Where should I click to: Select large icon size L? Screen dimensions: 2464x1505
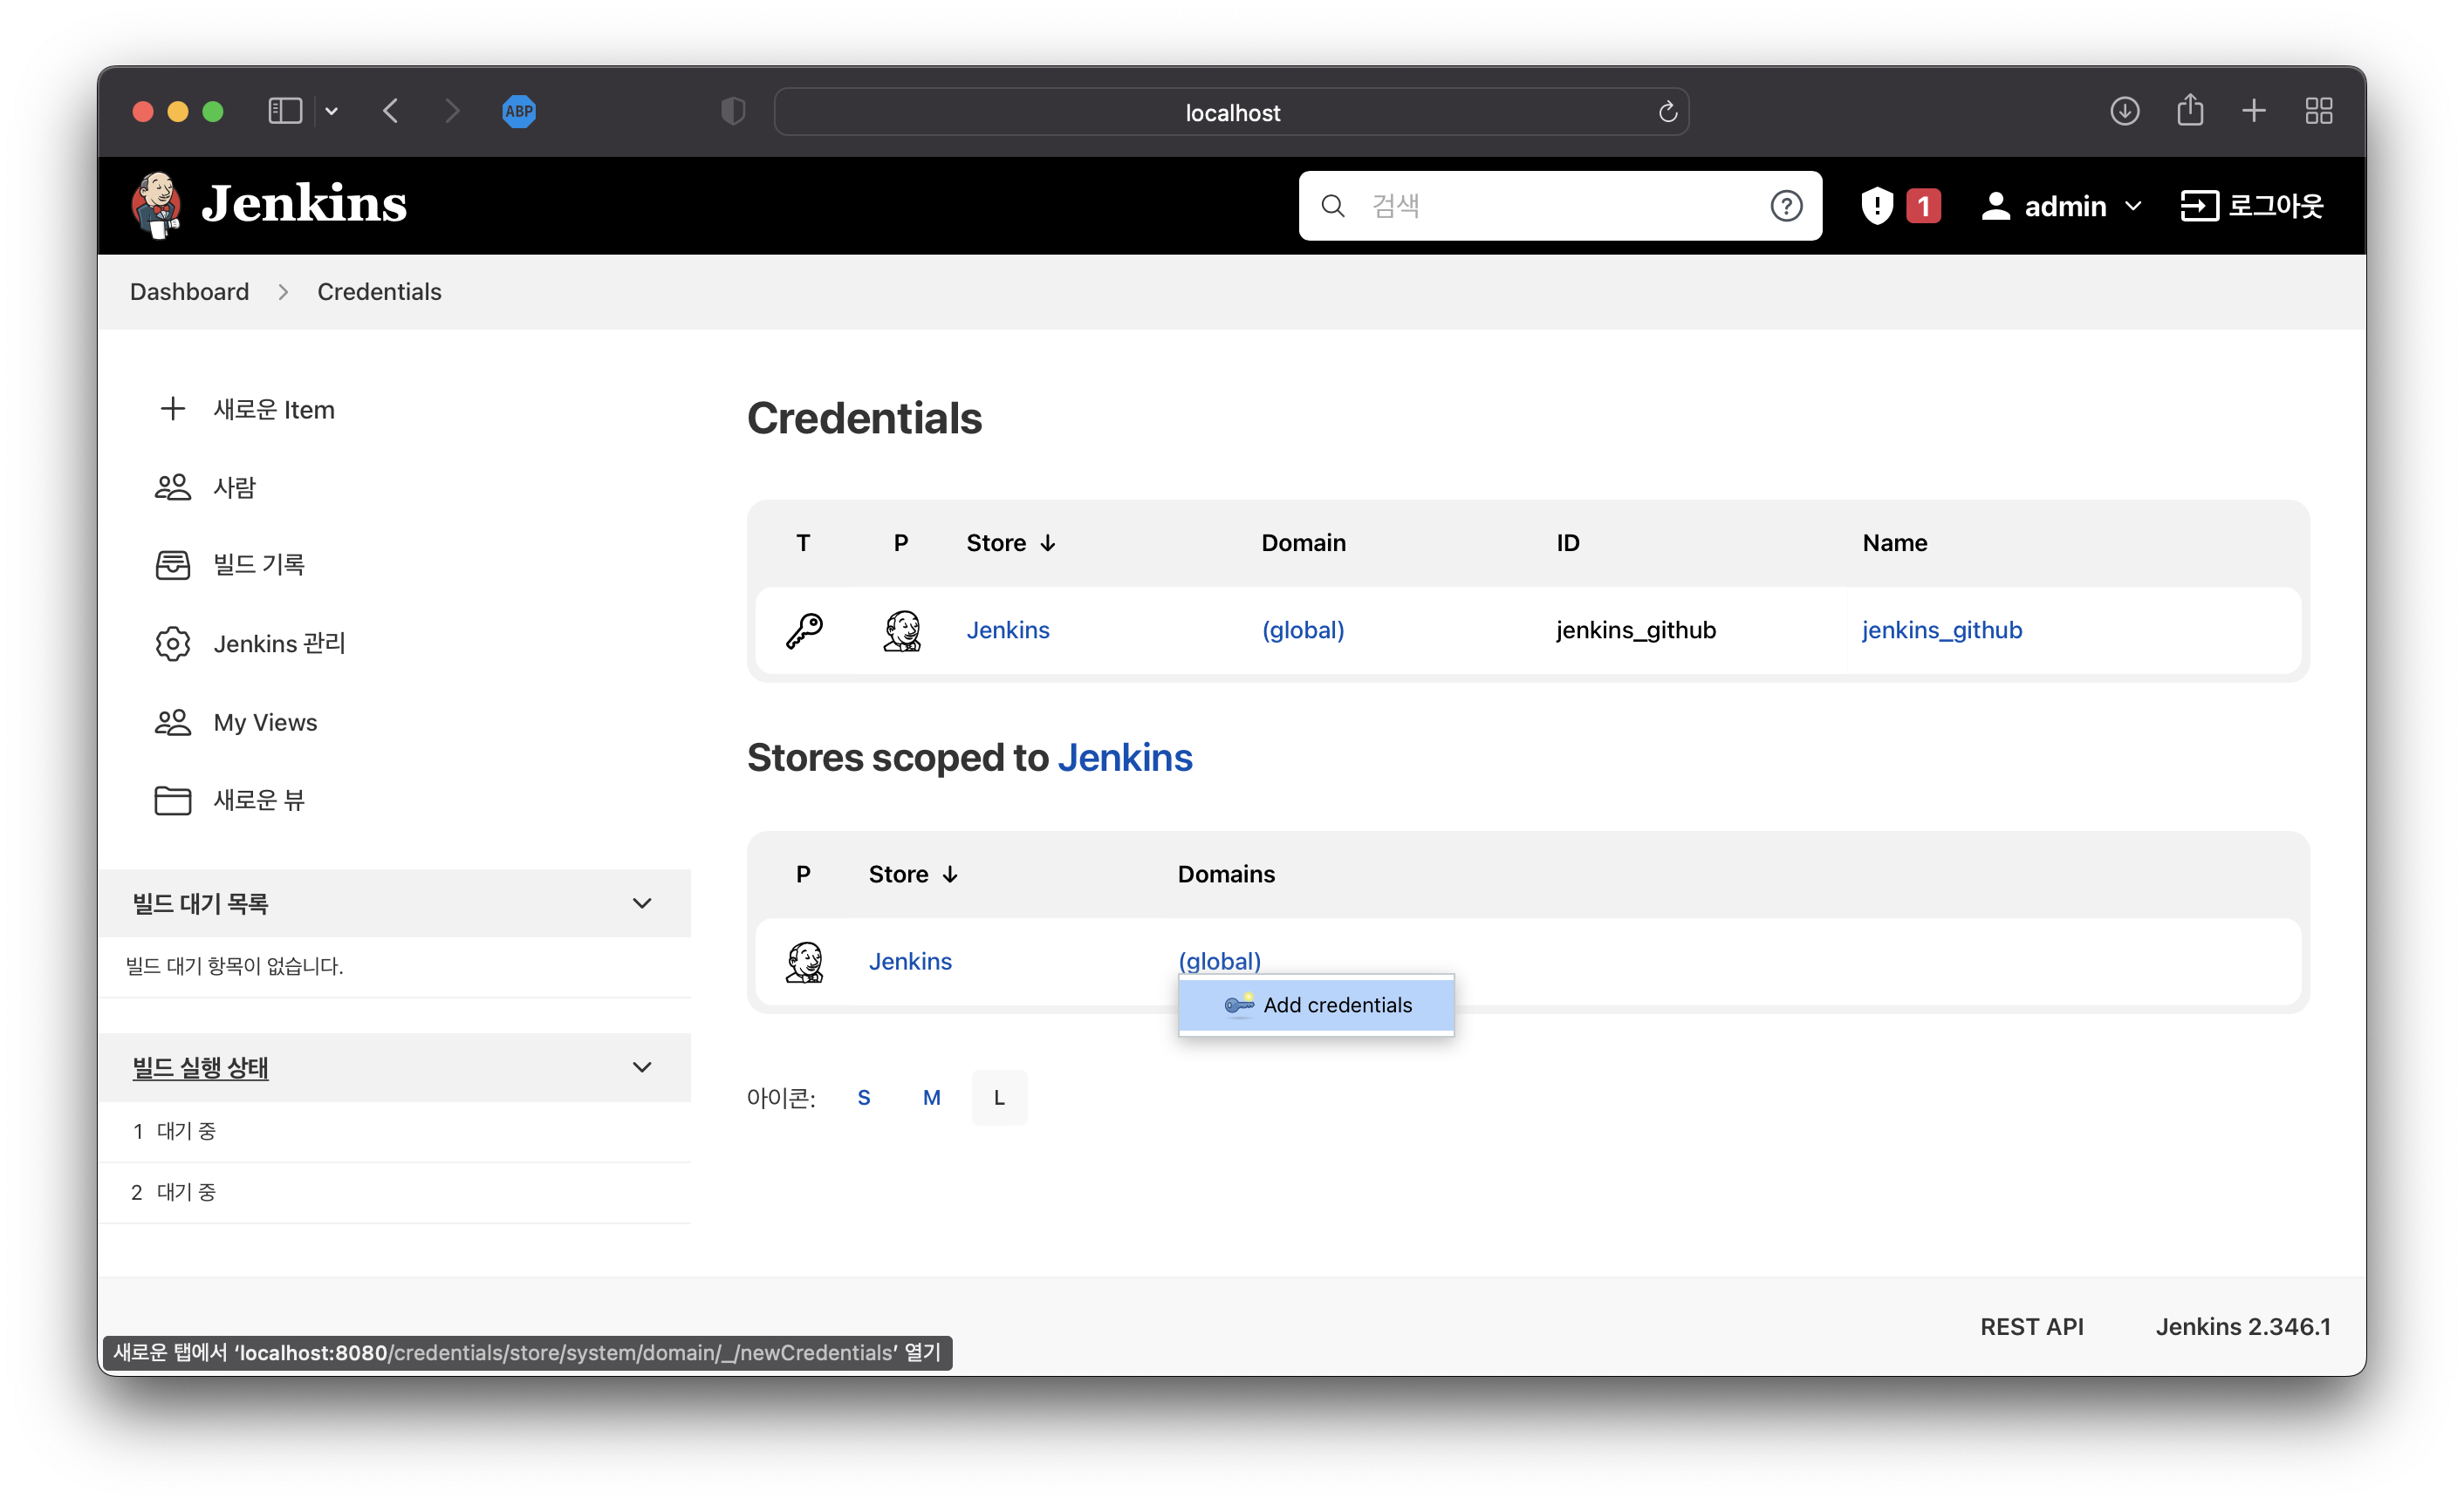(999, 1097)
